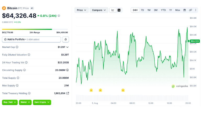Select the YTD time range
The height and width of the screenshot is (113, 201).
(163, 10)
